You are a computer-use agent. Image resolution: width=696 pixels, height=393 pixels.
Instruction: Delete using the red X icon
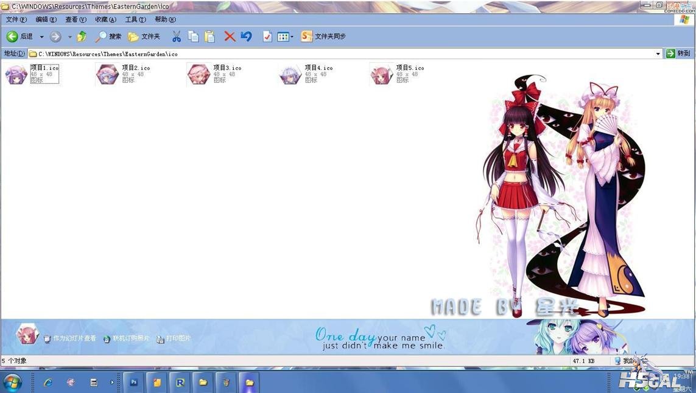pos(230,37)
